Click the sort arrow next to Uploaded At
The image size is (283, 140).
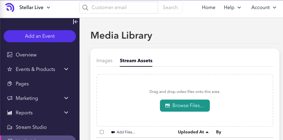pyautogui.click(x=207, y=132)
